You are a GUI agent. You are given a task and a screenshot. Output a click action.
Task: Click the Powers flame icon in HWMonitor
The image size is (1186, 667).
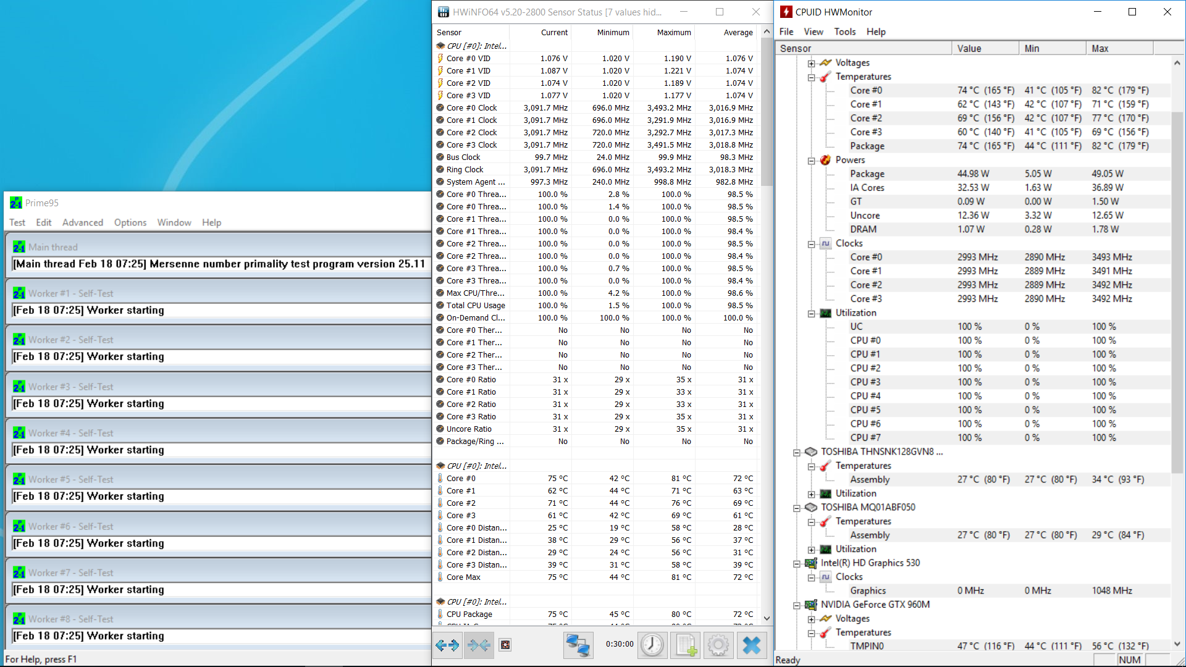825,160
